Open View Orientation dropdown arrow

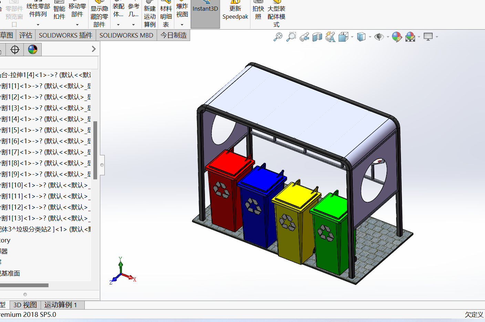click(352, 37)
